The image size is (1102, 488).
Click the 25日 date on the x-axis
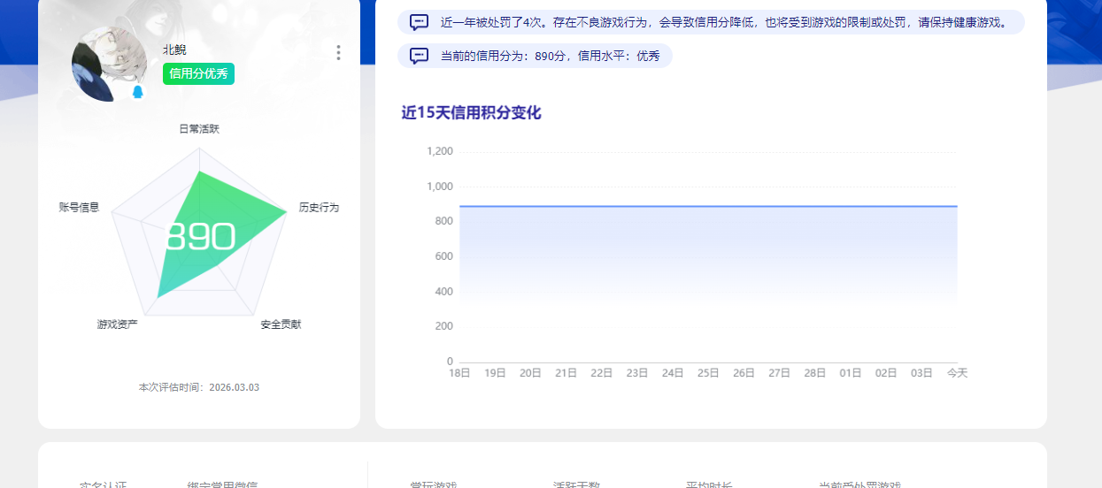point(708,373)
